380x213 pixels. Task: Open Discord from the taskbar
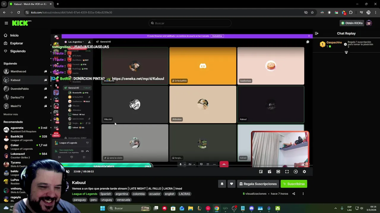coord(251,208)
